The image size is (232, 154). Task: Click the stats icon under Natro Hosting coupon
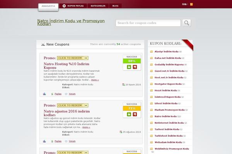(44, 94)
